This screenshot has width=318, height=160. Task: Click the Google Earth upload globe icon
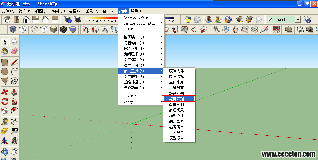tap(228, 20)
